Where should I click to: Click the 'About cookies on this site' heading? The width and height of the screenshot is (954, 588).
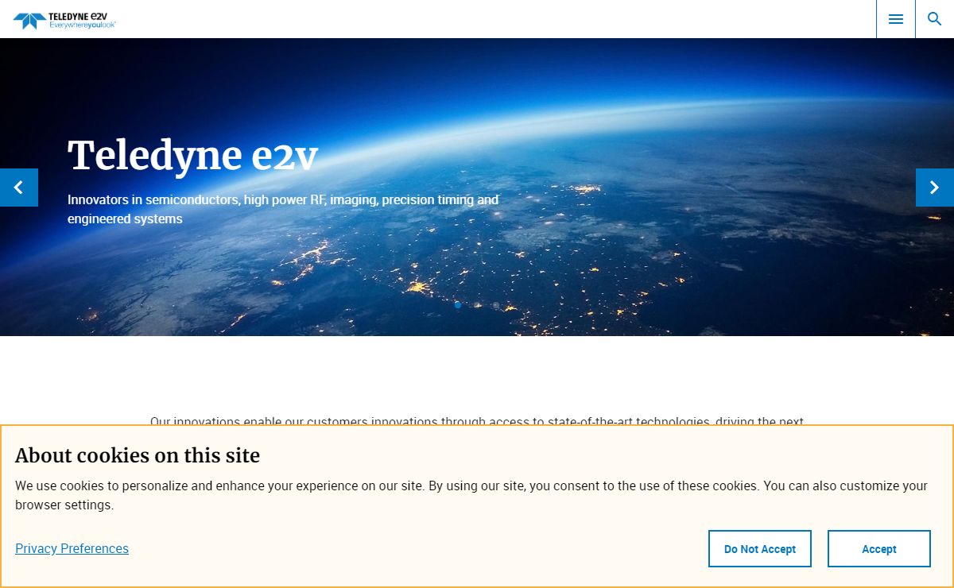click(x=138, y=455)
